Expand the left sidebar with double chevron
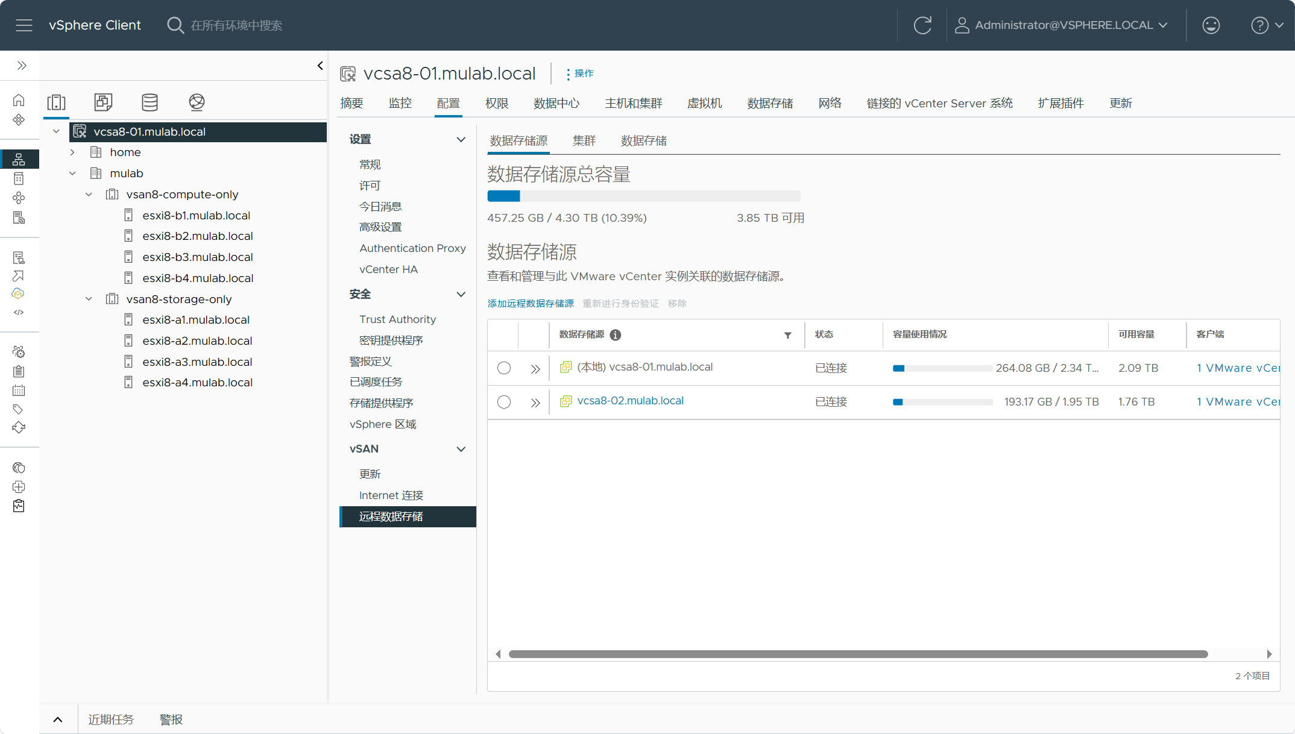The height and width of the screenshot is (734, 1295). [x=22, y=66]
